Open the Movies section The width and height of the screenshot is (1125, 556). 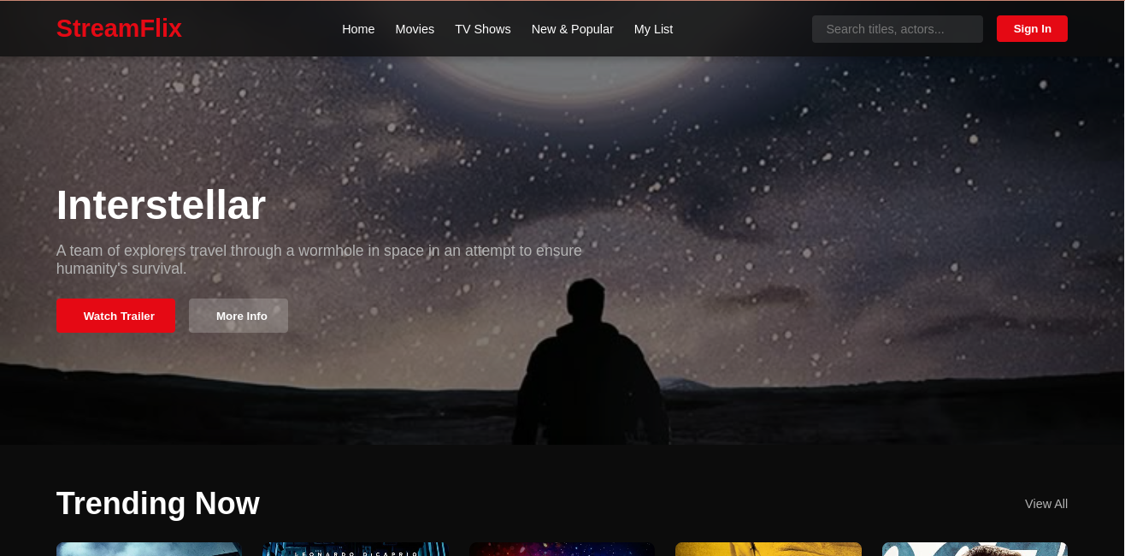coord(415,29)
